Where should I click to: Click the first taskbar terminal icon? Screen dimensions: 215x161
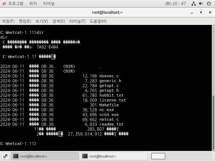pos(16,156)
